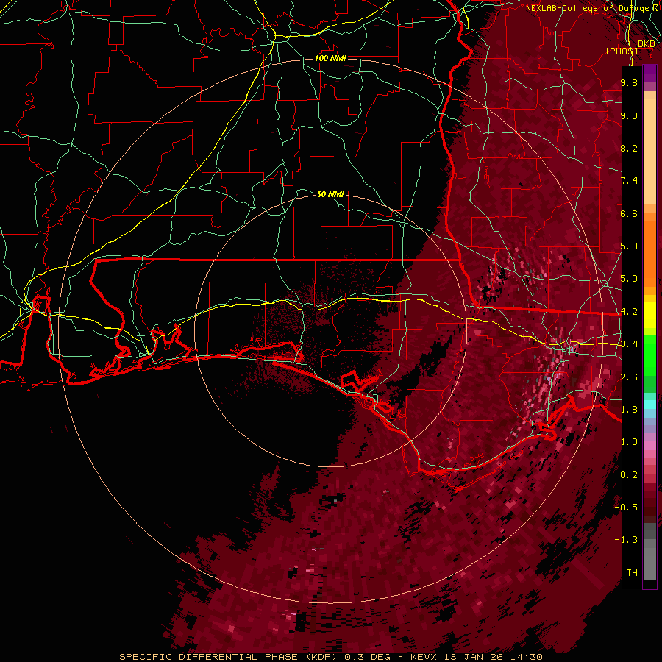Viewport: 662px width, 662px height.
Task: Click the 1.0 scale value
Action: [x=629, y=442]
